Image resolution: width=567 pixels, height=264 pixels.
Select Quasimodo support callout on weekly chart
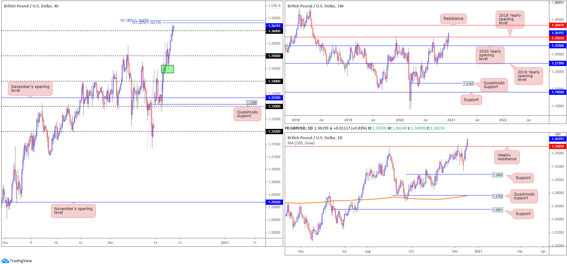pyautogui.click(x=494, y=85)
